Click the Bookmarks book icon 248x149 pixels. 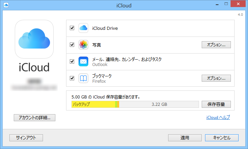(83, 78)
